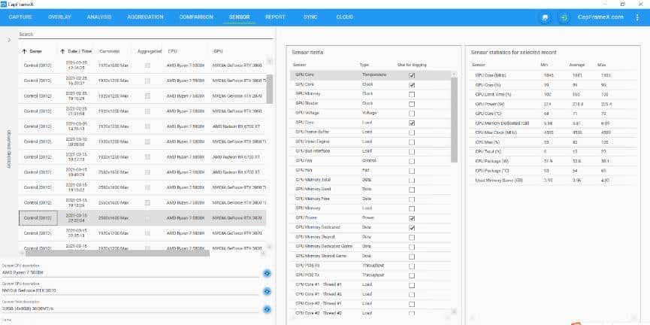Viewport: 650px width, 325px height.
Task: Edit the custom GPU description field
Action: [x=131, y=290]
